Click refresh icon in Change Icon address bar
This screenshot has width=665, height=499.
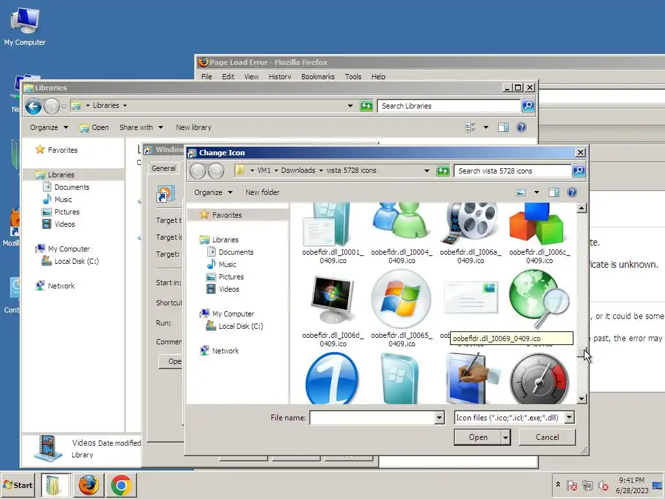point(443,171)
